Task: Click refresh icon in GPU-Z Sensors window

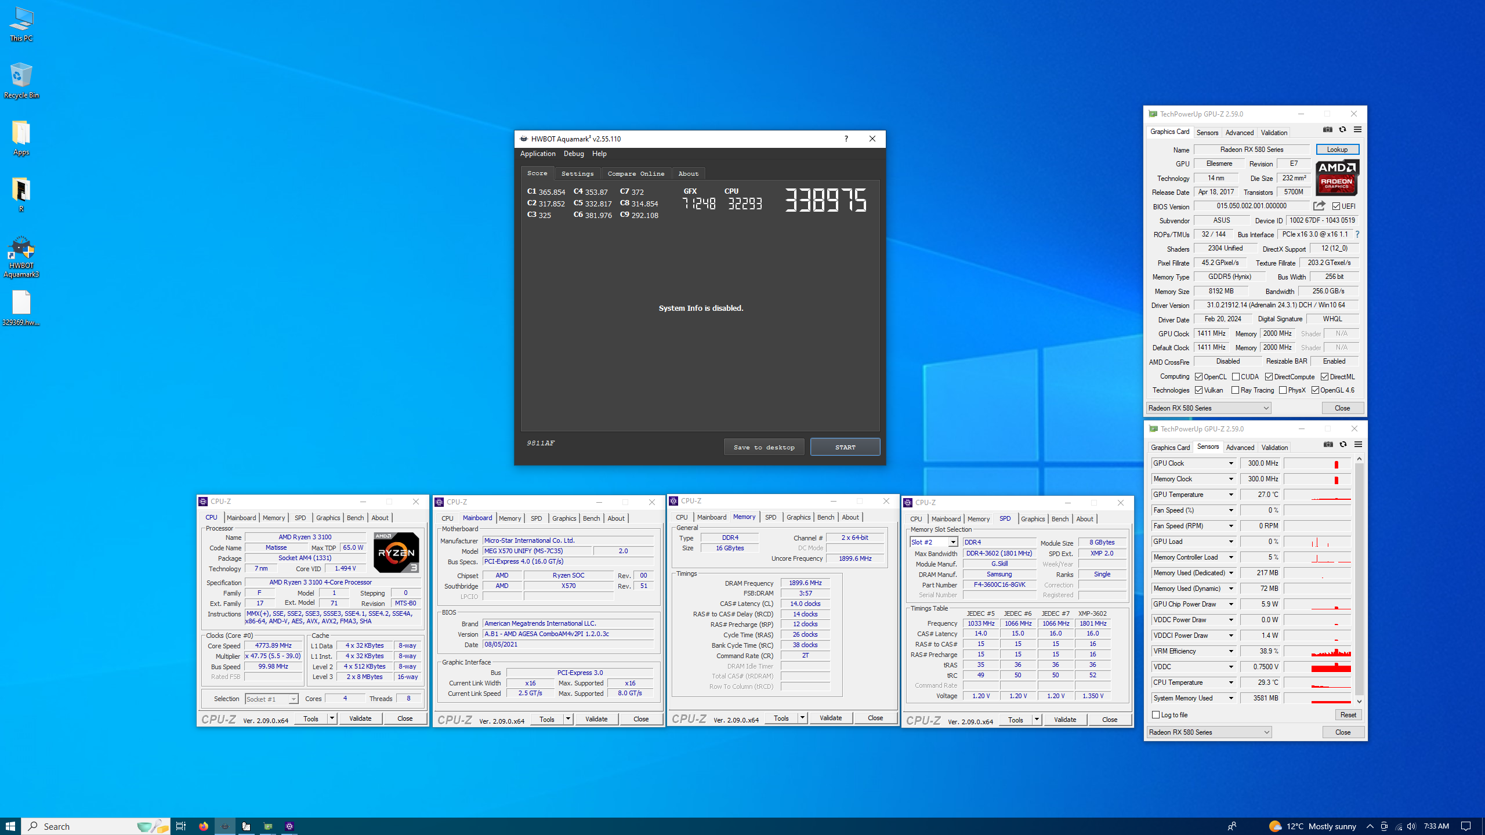Action: tap(1343, 444)
